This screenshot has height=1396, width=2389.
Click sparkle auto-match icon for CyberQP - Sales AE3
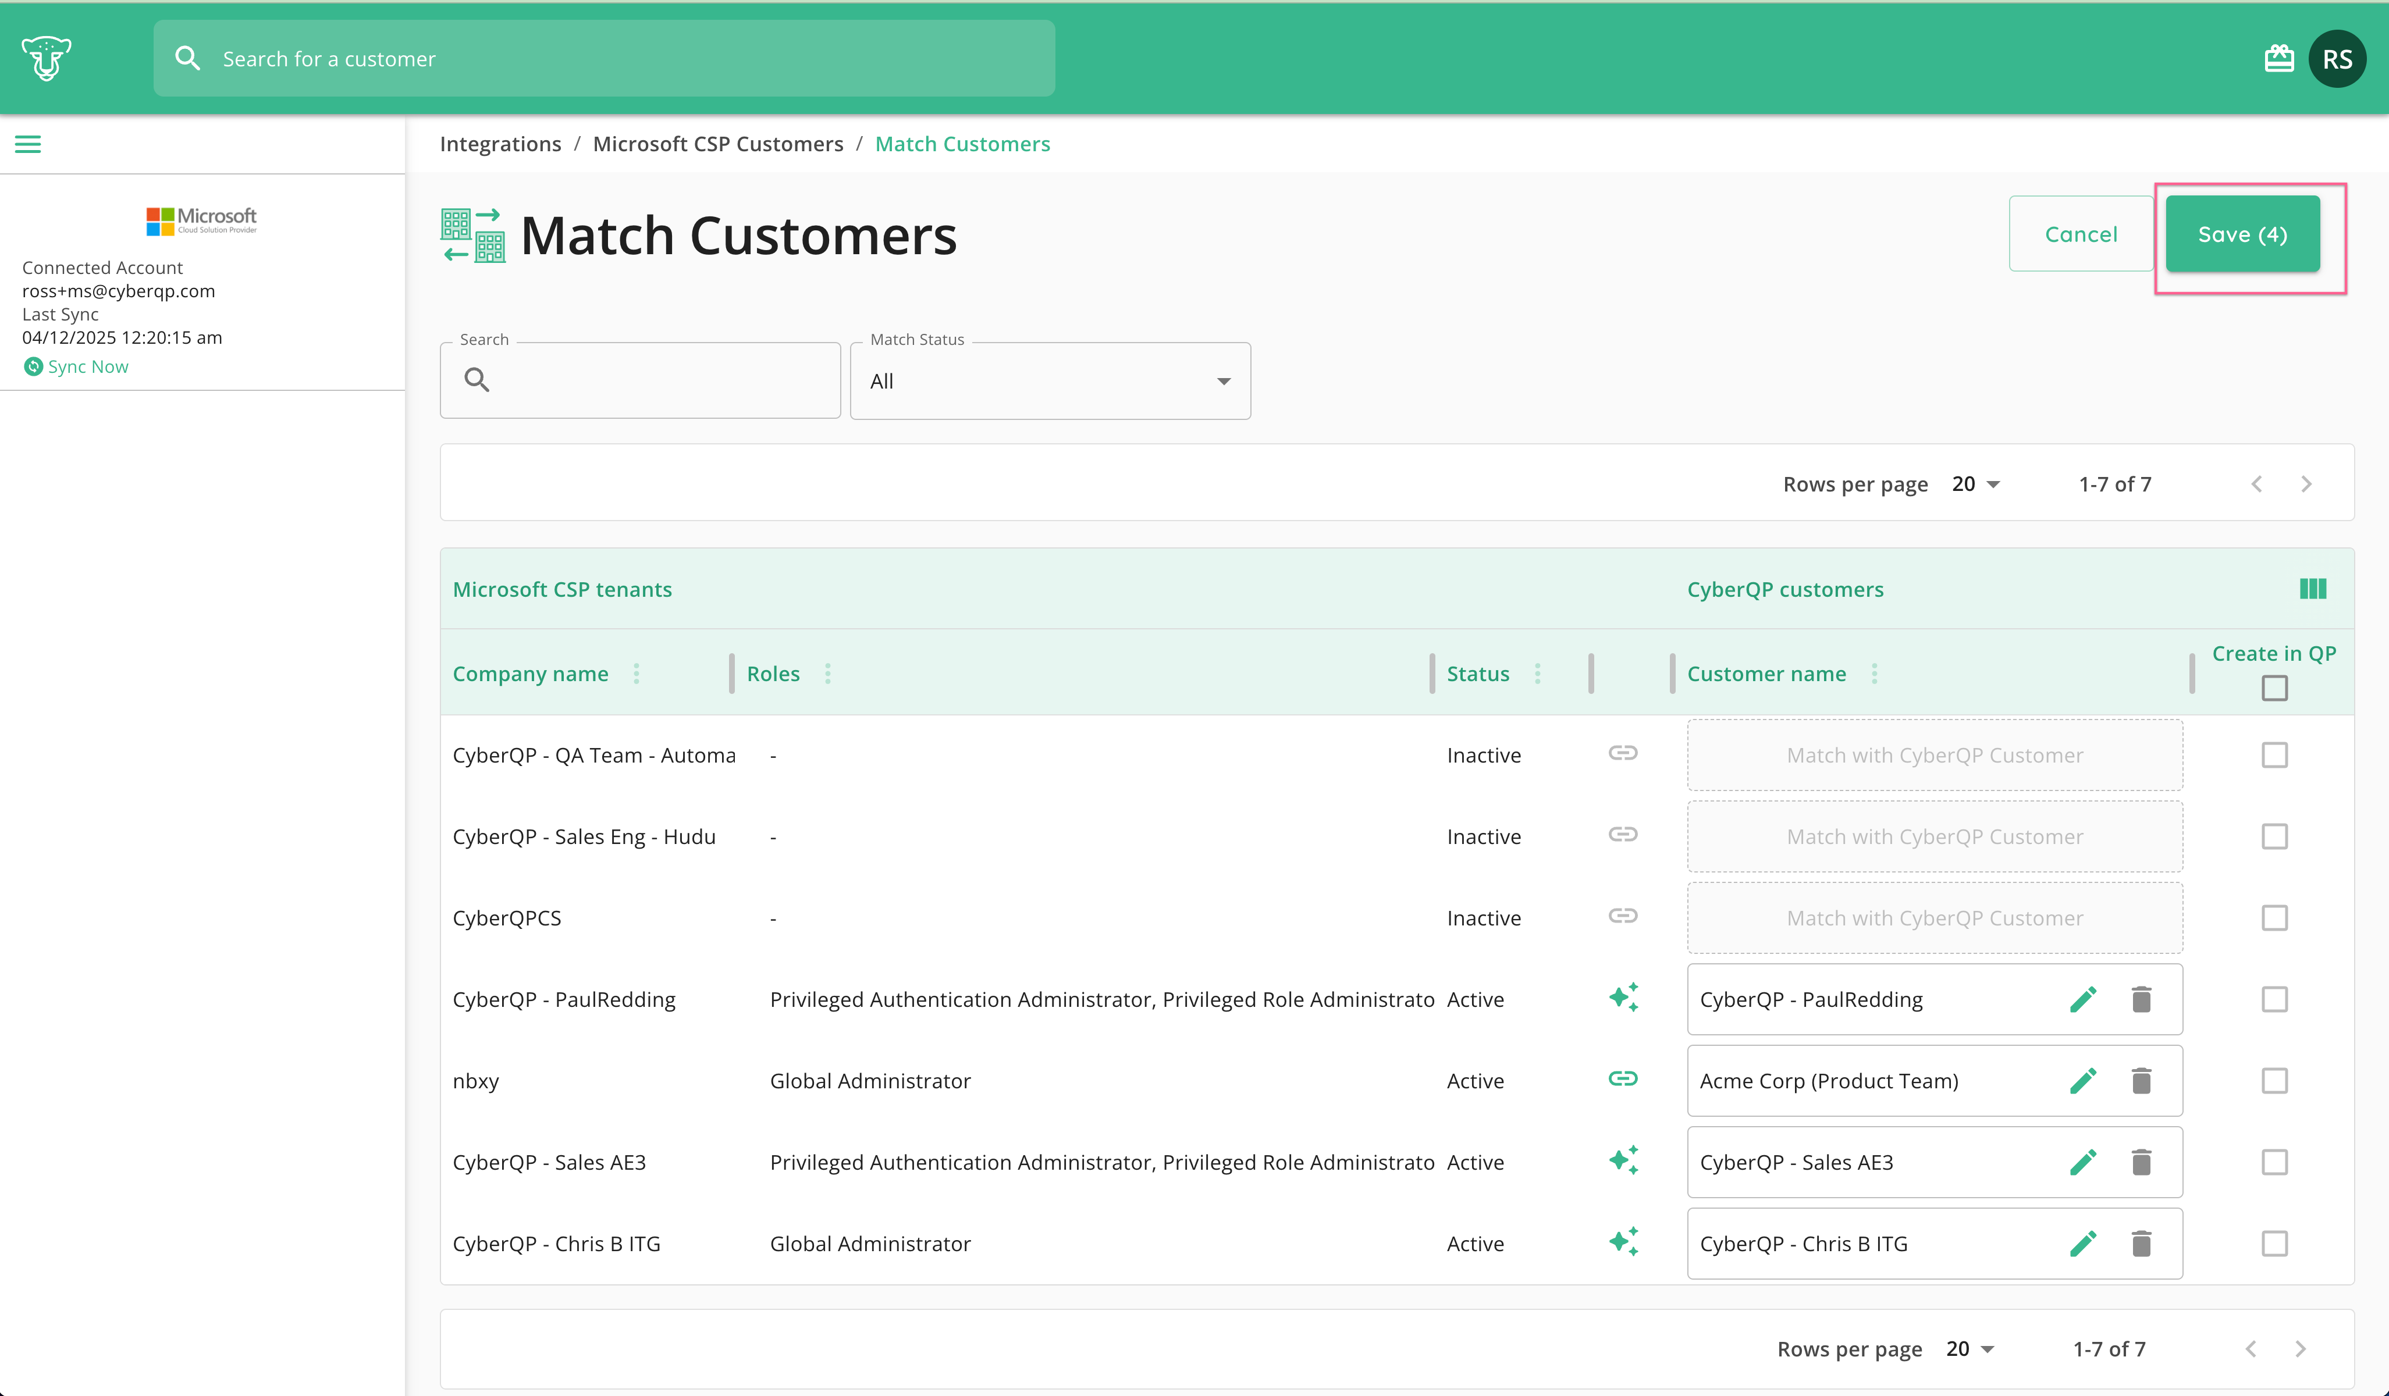click(1623, 1161)
